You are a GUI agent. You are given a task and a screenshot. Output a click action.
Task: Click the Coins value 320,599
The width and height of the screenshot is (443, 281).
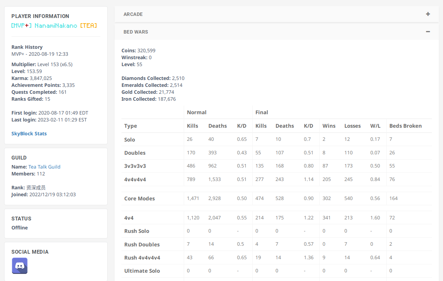[146, 51]
